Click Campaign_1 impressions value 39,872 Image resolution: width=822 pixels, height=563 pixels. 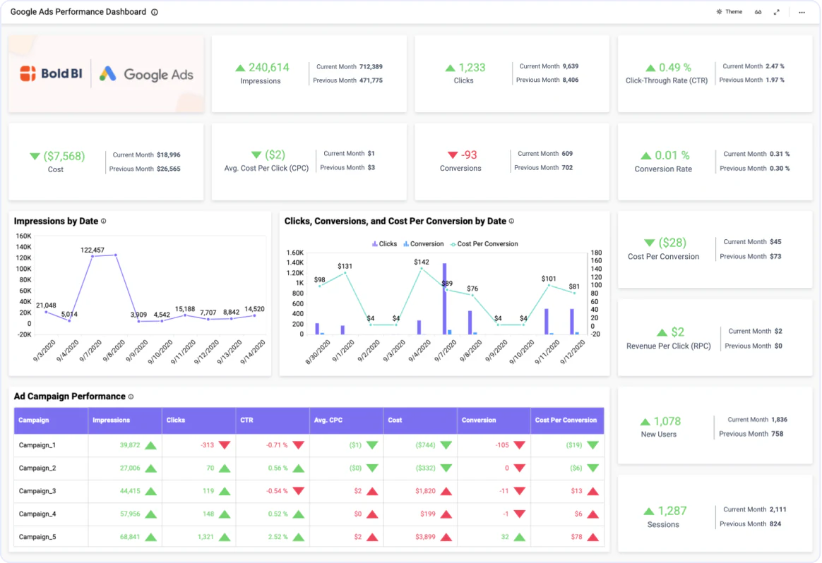[x=130, y=445]
